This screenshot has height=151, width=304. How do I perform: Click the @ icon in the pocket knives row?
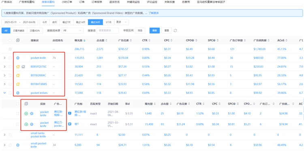pyautogui.click(x=18, y=93)
